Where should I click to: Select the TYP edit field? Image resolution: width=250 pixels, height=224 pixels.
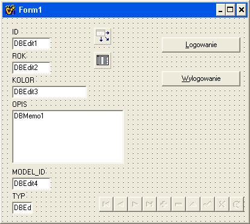click(x=22, y=208)
